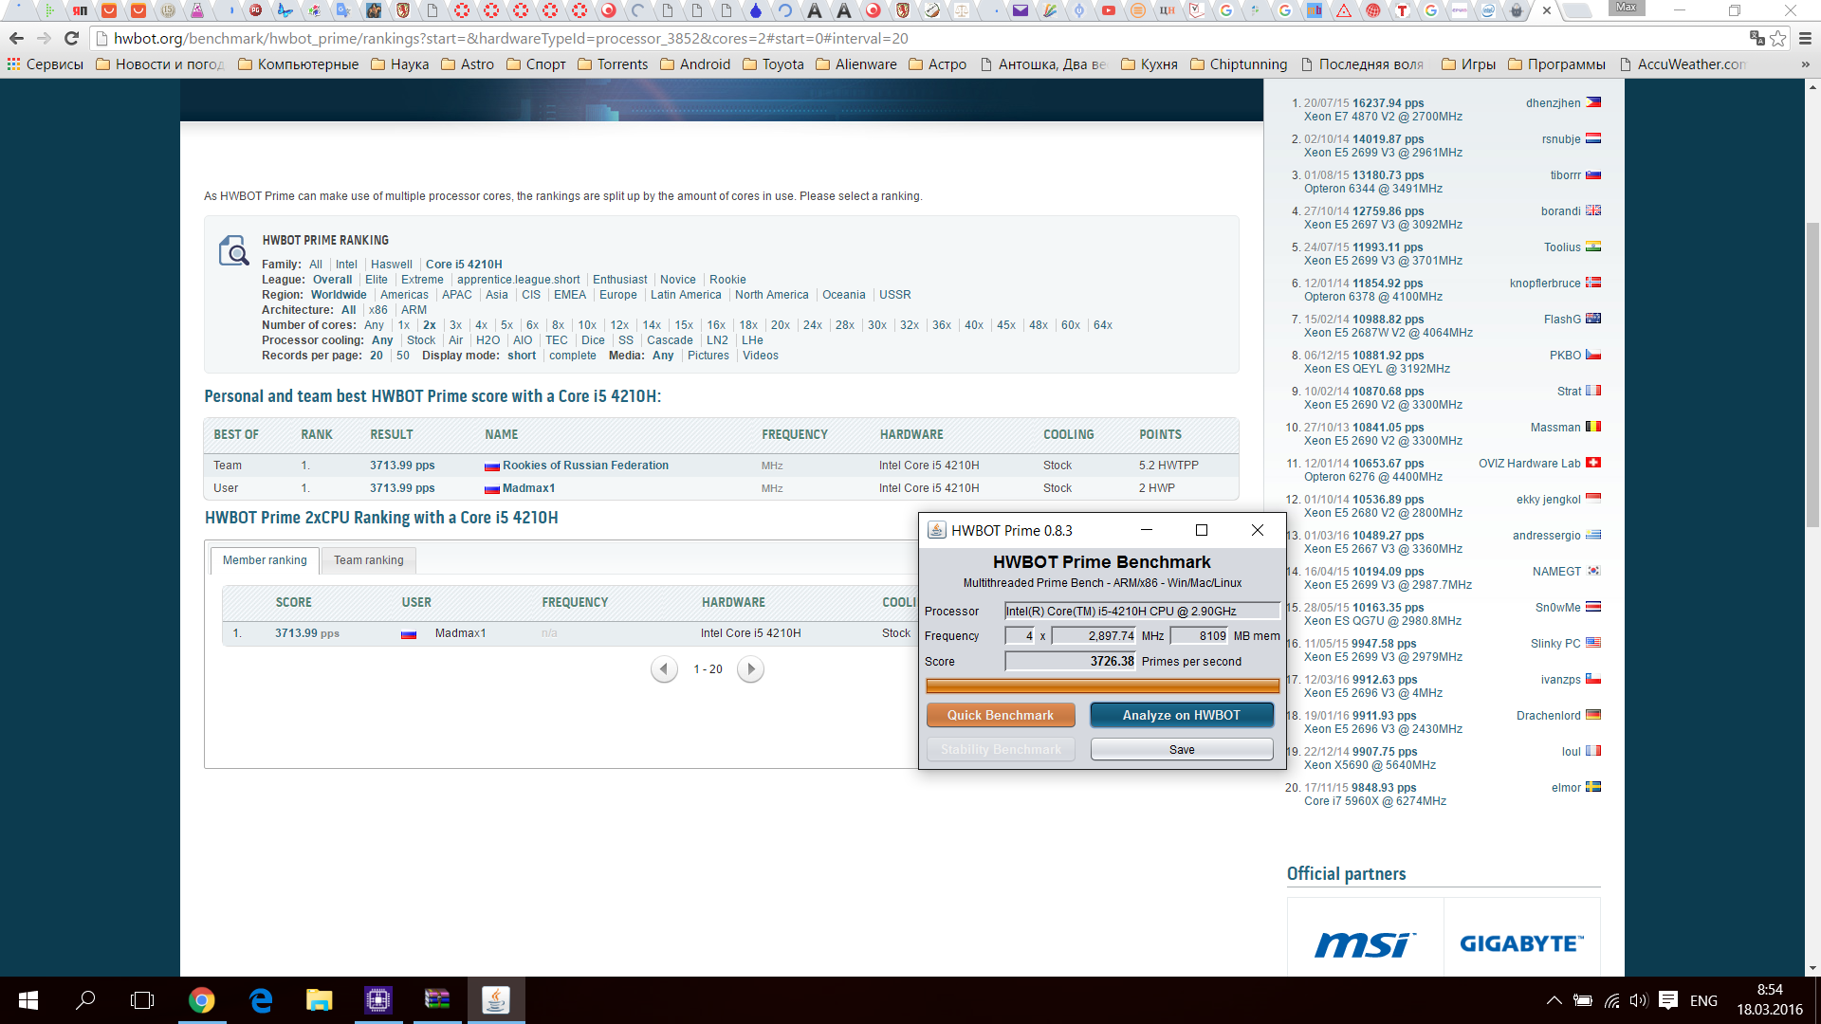
Task: Click the translate icon in the address bar
Action: coord(1757,39)
